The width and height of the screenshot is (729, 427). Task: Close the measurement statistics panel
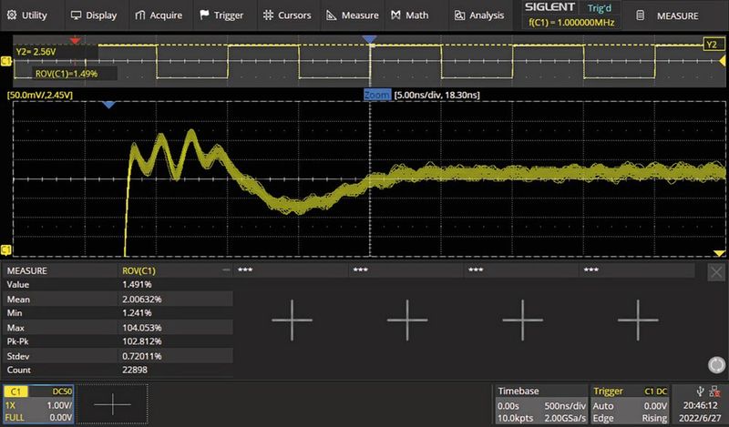pyautogui.click(x=716, y=272)
